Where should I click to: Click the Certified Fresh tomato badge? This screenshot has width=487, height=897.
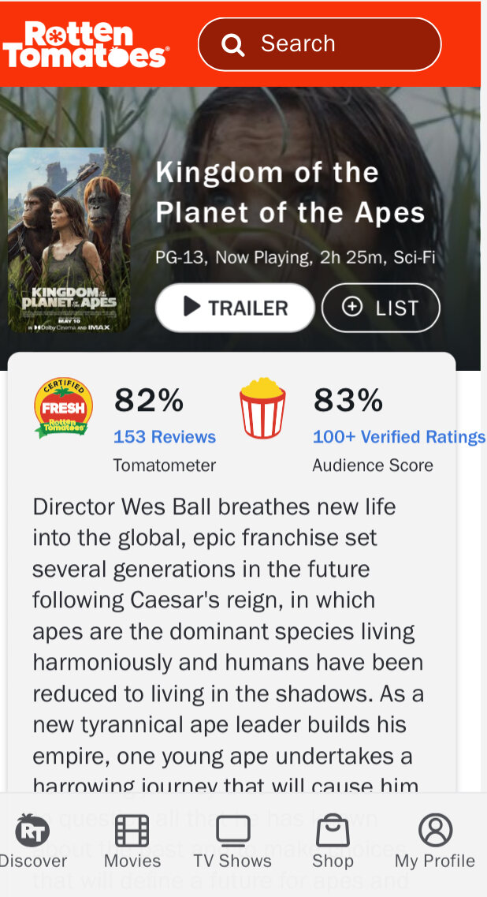pyautogui.click(x=64, y=407)
